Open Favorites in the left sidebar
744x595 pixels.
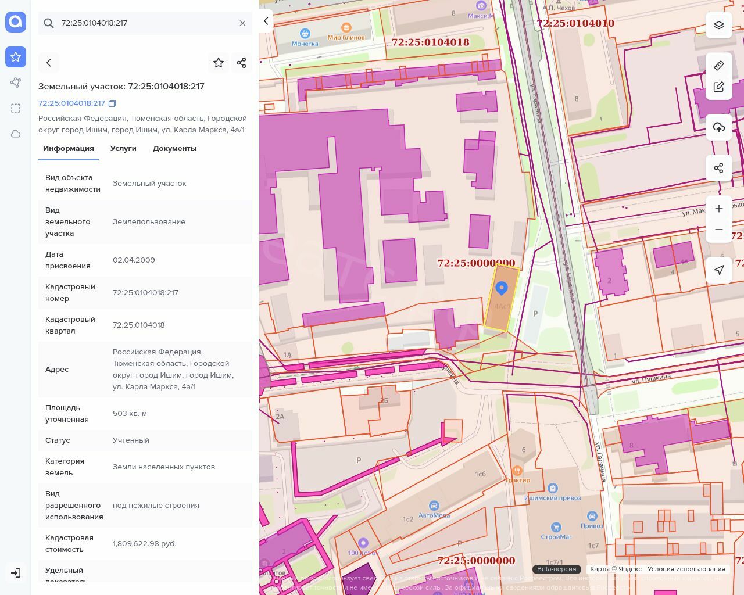pos(16,57)
